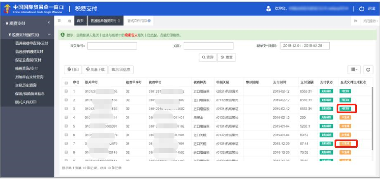380x179 pixels.
Task: Switch to the 首页 tab
Action: point(81,21)
